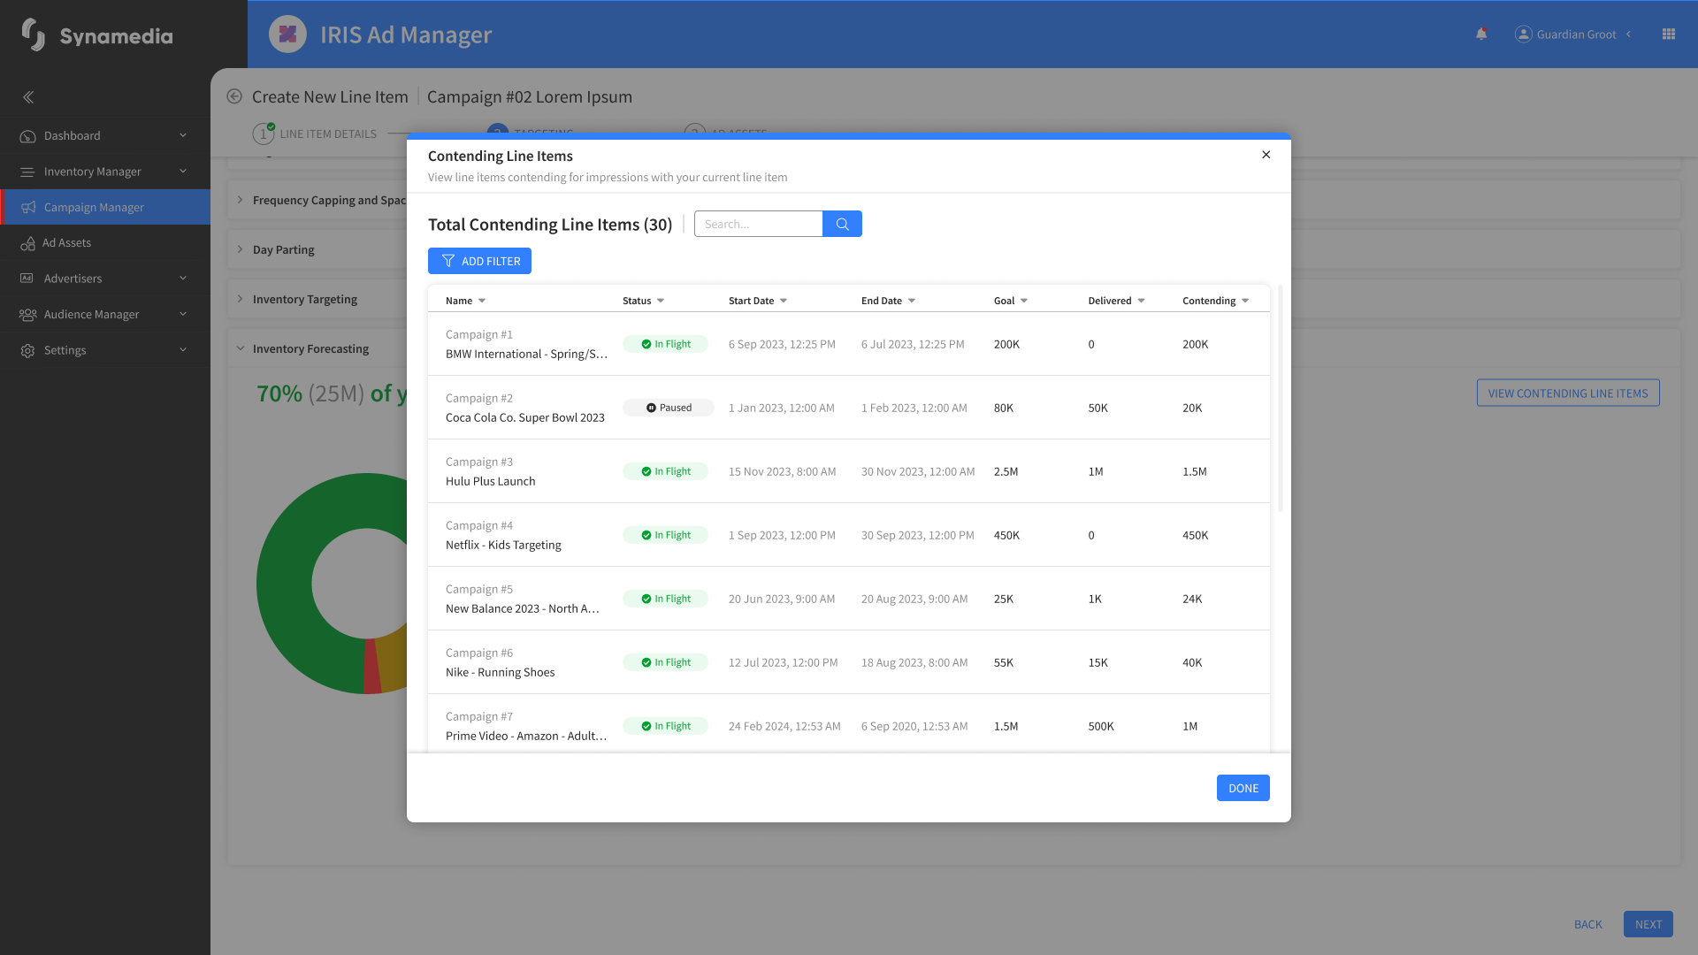
Task: Sort by the Name column arrow
Action: coord(482,301)
